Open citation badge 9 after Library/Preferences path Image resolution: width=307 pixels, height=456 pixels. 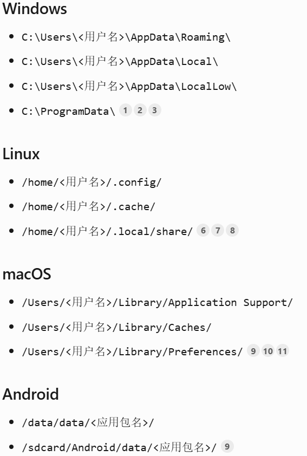coord(253,351)
